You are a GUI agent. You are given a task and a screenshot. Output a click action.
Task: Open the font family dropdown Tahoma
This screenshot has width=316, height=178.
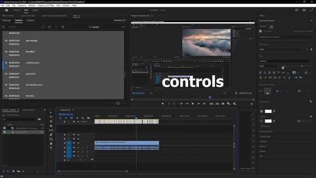tap(285, 61)
